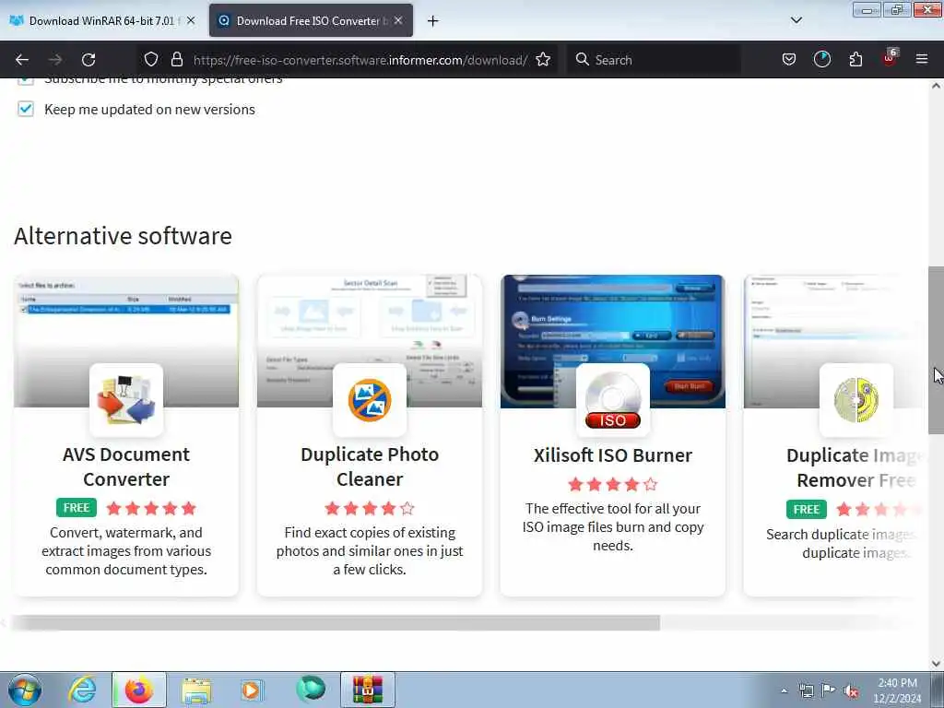Select the Download Free ISO Converter tab

click(x=311, y=20)
